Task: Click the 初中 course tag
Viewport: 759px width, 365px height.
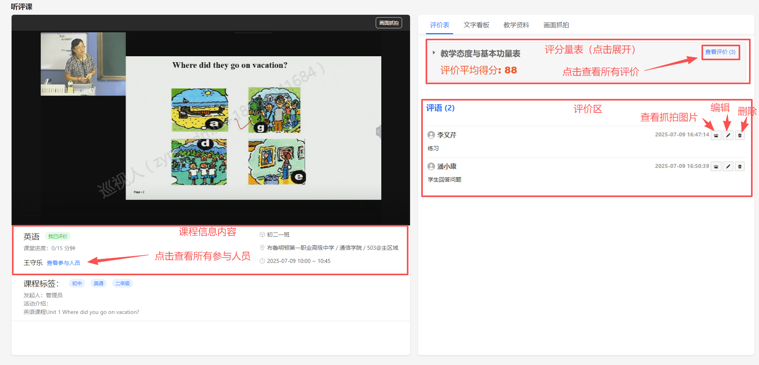Action: (x=77, y=284)
